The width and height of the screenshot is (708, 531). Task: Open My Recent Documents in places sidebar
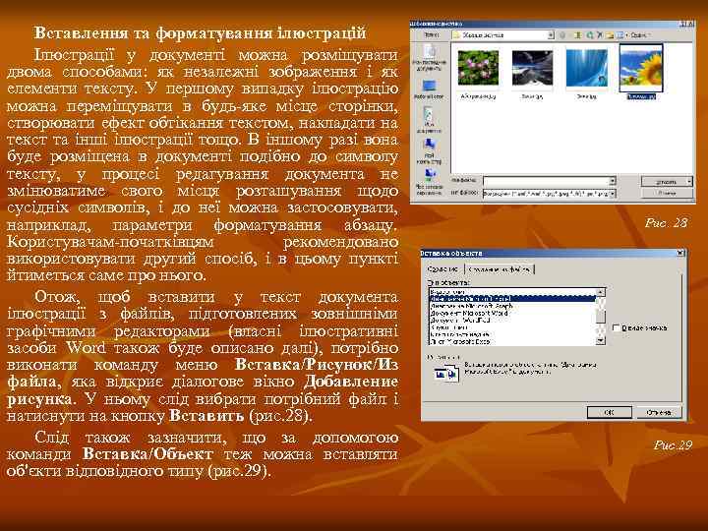point(429,57)
